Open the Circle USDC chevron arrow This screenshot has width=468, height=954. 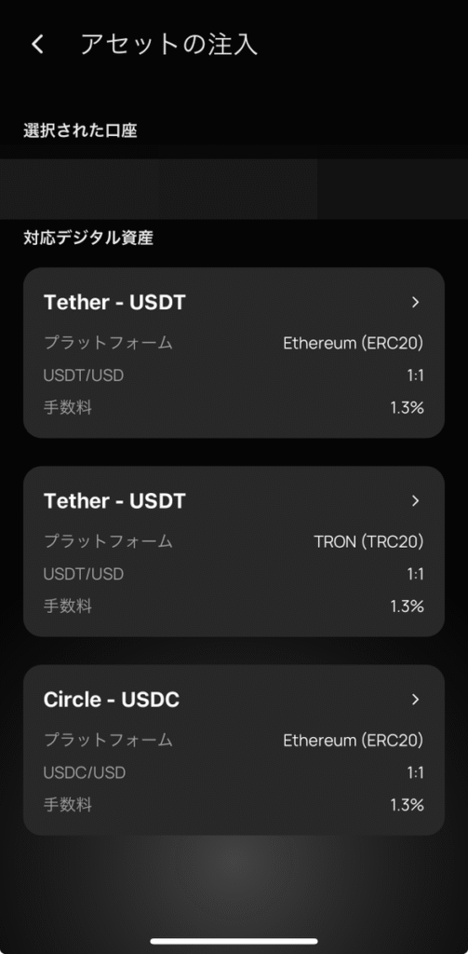[x=416, y=700]
